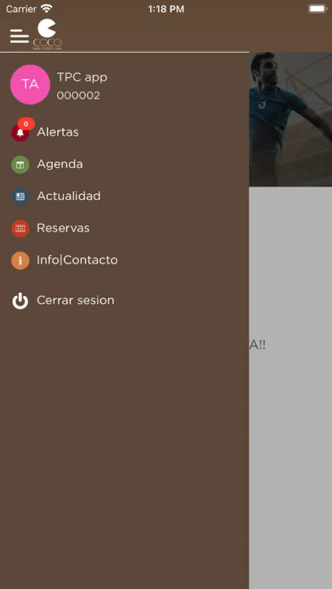Screen dimensions: 332x589
Task: Click the member number 000002
Action: click(x=78, y=96)
